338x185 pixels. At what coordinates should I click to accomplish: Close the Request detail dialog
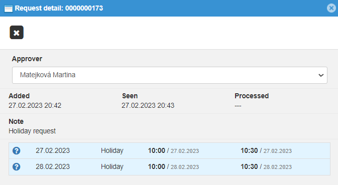coord(331,8)
